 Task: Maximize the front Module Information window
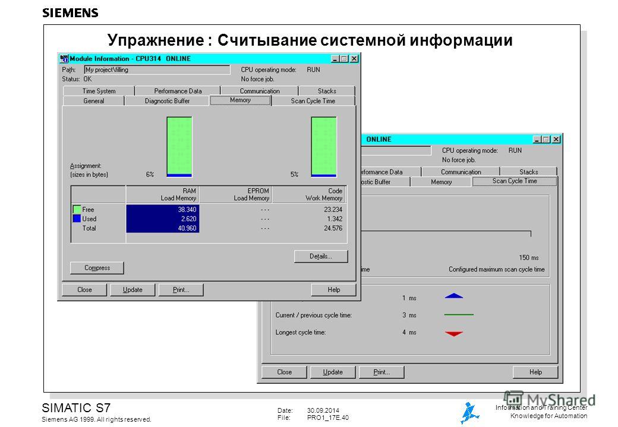click(345, 59)
